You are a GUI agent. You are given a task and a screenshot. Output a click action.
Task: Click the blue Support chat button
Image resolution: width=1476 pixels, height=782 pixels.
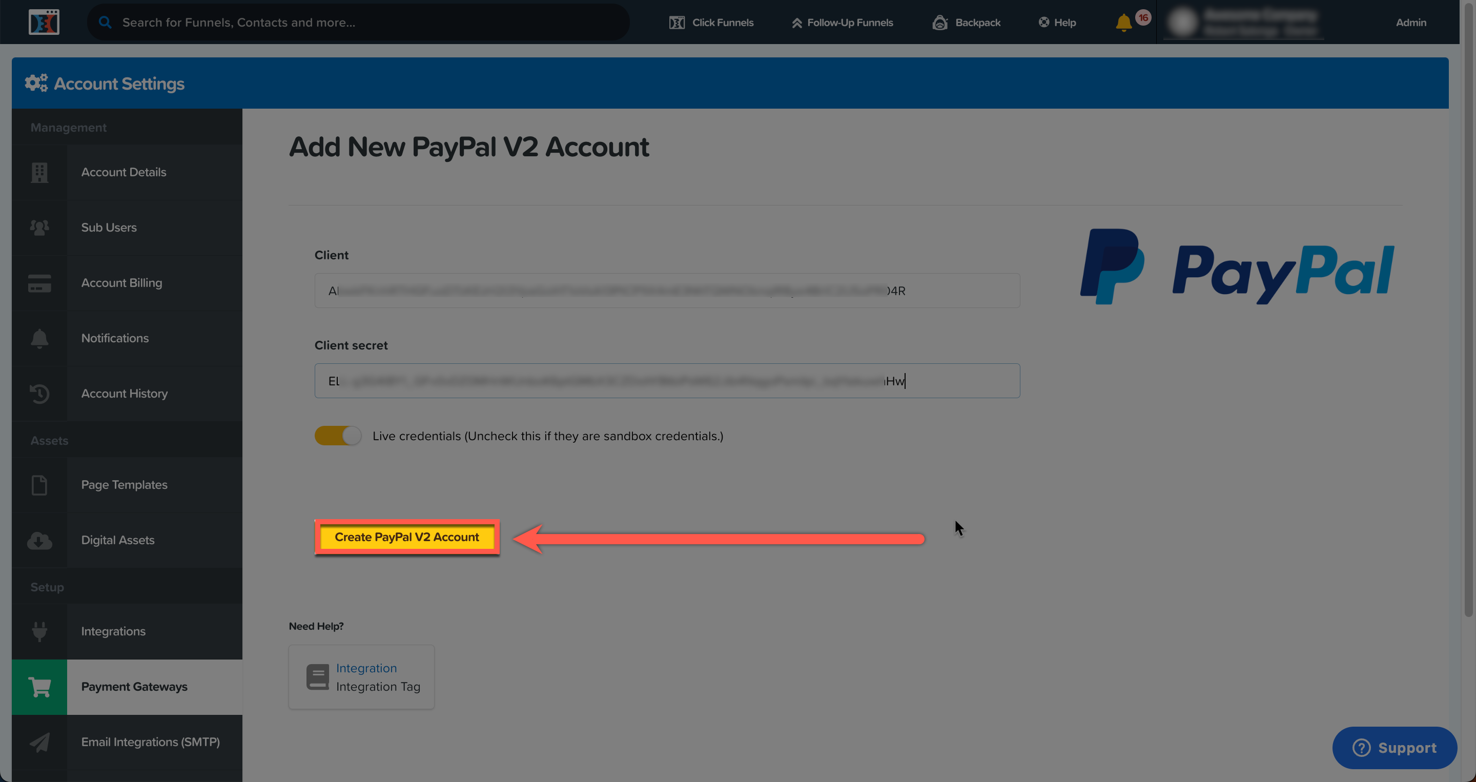click(x=1394, y=748)
